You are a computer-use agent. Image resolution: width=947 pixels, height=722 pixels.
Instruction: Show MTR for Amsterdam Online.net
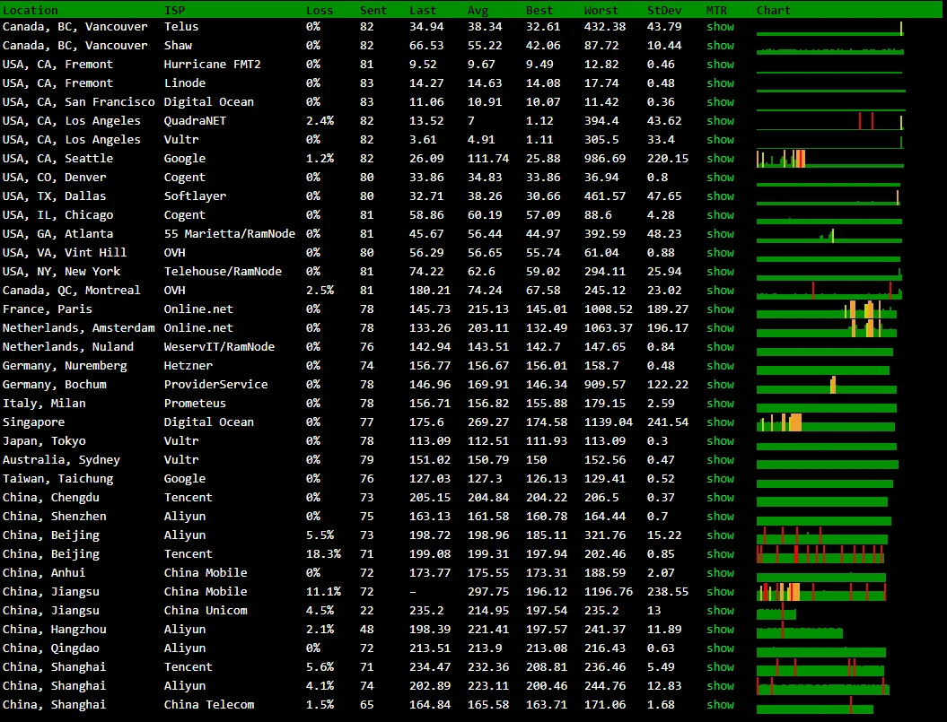[721, 327]
